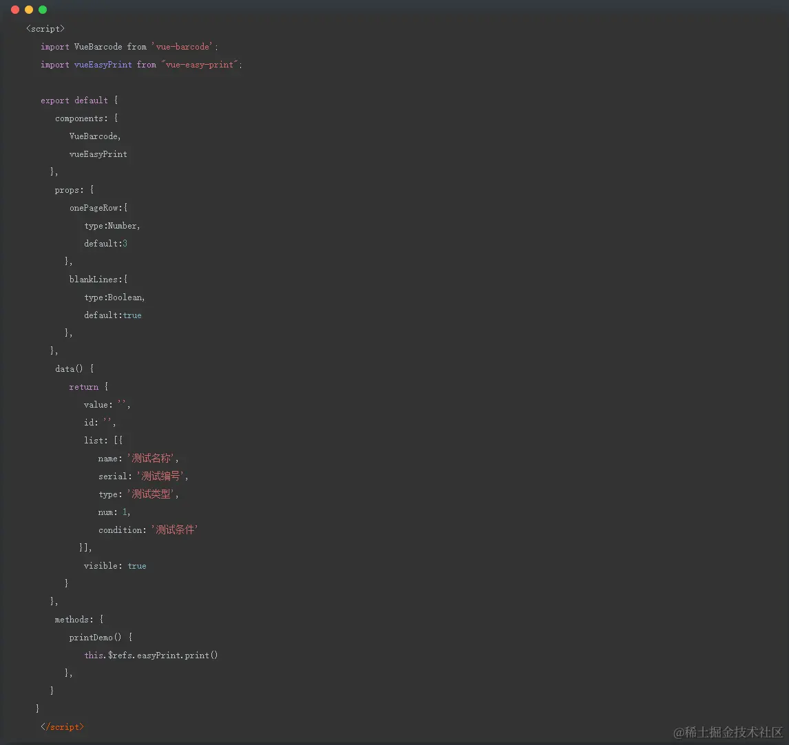Click the 'type:Boolean,' line
Screen dimensions: 789x745
[x=115, y=297]
